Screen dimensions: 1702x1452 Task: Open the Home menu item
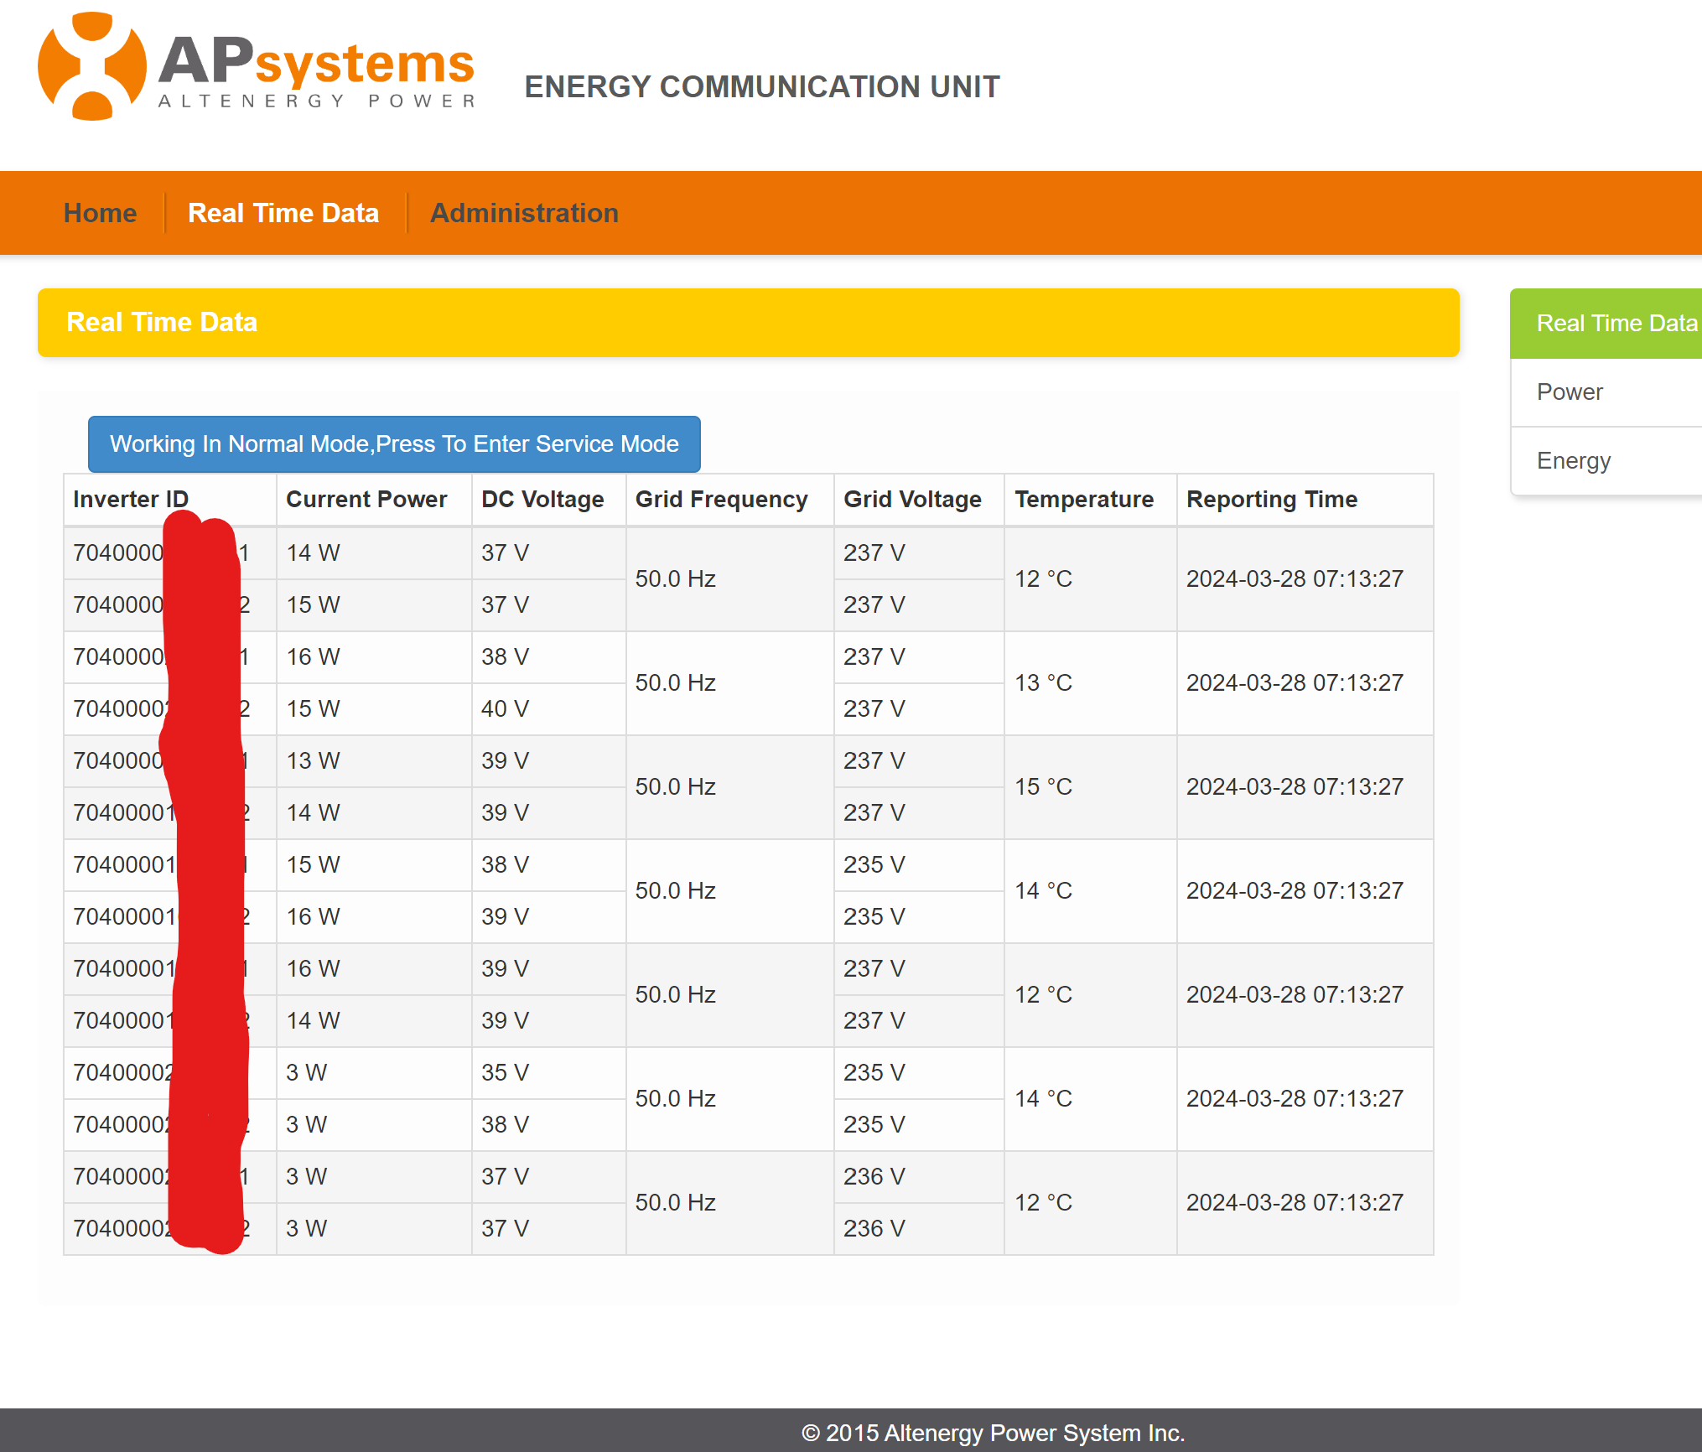coord(100,213)
